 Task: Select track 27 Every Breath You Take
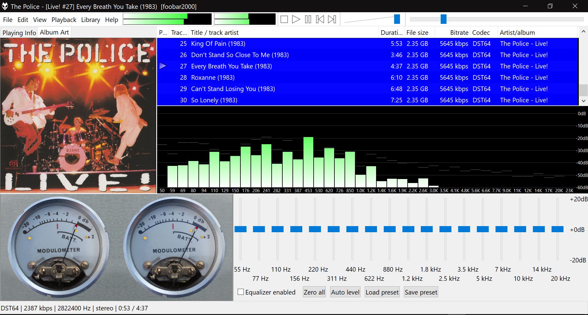(x=367, y=66)
